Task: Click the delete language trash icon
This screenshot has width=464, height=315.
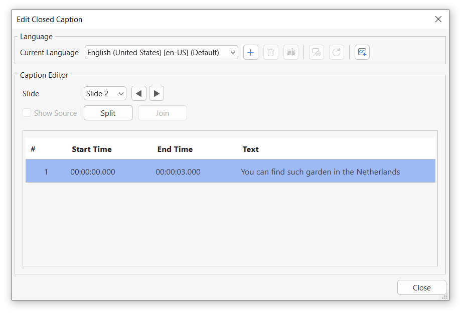Action: (270, 52)
